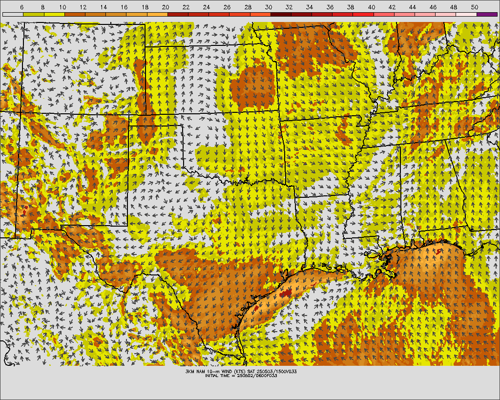Click the legend label "6"
The height and width of the screenshot is (400, 500).
point(21,7)
